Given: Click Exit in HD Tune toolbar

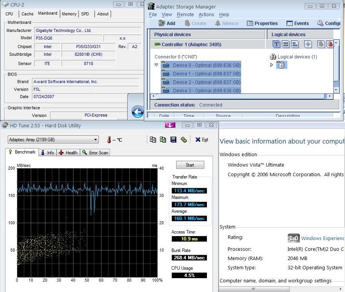Looking at the screenshot, I should point(202,140).
